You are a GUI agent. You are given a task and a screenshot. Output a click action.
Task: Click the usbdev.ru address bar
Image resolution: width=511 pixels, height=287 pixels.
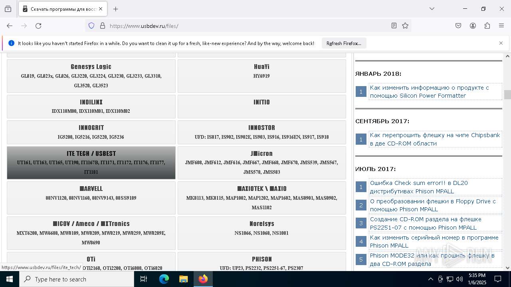[248, 26]
